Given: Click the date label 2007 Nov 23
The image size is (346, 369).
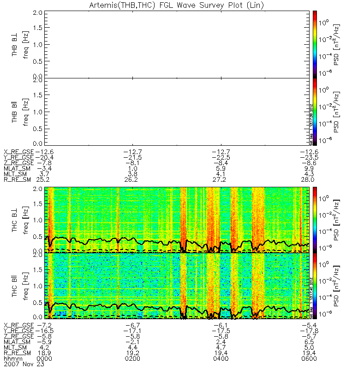Looking at the screenshot, I should pos(24,364).
